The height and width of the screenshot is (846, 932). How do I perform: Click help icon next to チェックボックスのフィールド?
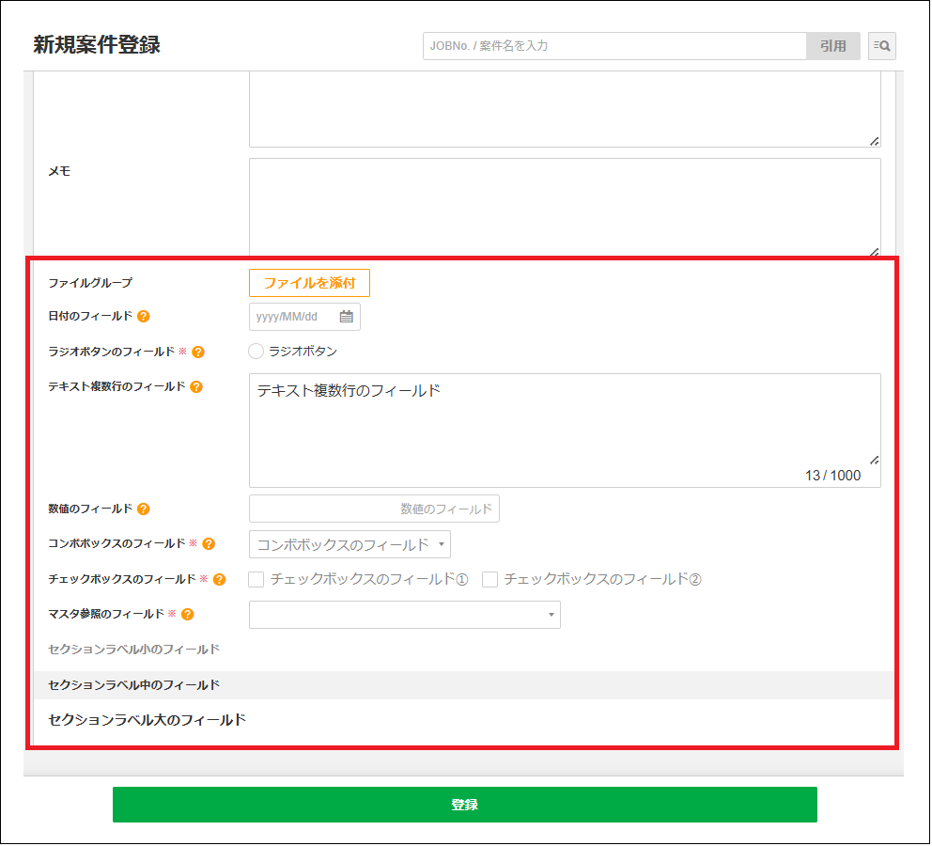coord(219,580)
